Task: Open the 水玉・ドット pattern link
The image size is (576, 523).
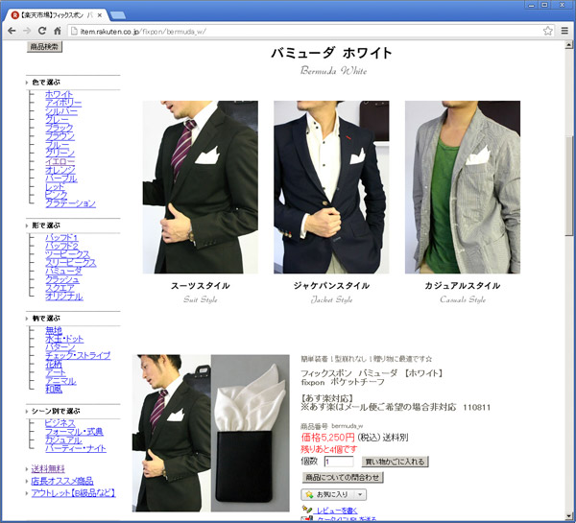Action: coord(64,339)
